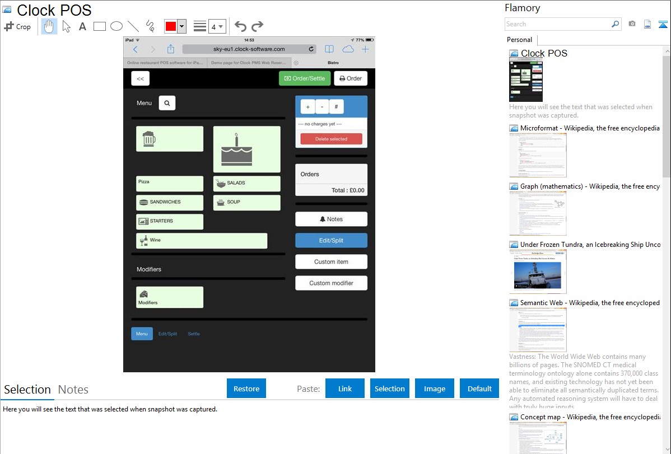Open the SOUP menu category
Screen dimensions: 671x454
(x=246, y=203)
